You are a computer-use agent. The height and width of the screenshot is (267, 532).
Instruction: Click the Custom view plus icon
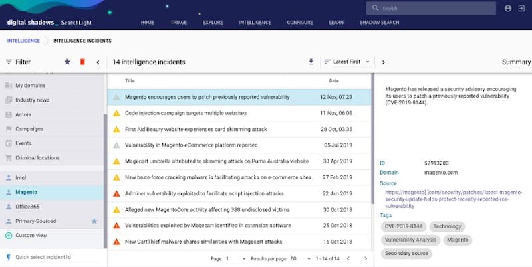click(x=9, y=236)
